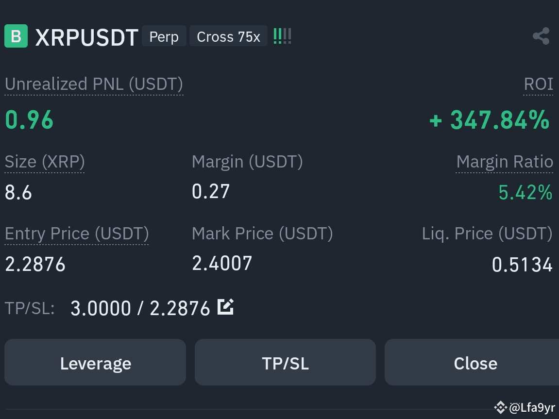
Task: Click the ROI underlined label
Action: click(538, 84)
